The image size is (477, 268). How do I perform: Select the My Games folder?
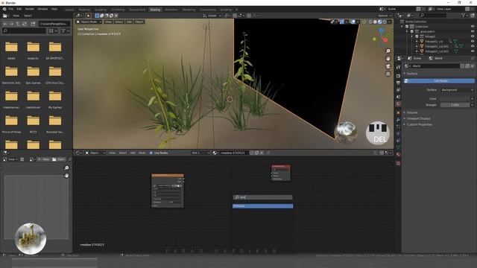[x=55, y=99]
